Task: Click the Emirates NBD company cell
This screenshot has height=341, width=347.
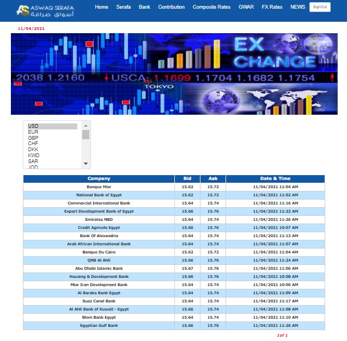Action: click(x=99, y=220)
